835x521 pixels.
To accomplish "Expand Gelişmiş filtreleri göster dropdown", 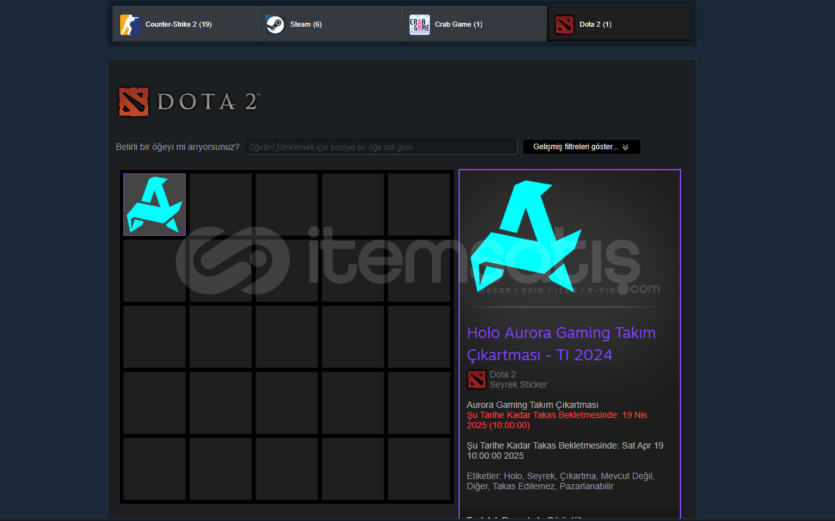I will click(x=582, y=147).
